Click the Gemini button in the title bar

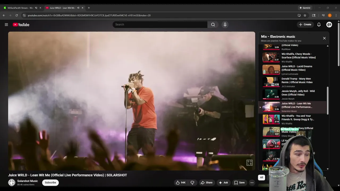coord(305,8)
